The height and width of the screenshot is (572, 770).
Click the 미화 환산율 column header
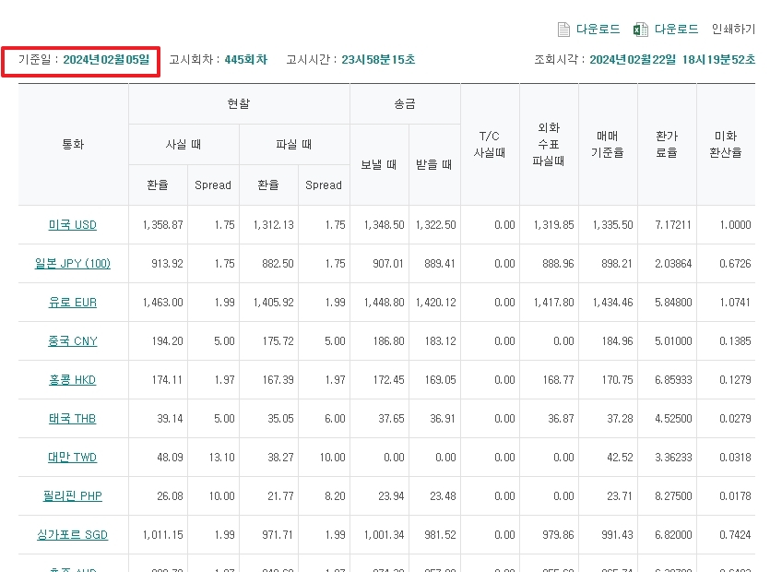tap(727, 143)
